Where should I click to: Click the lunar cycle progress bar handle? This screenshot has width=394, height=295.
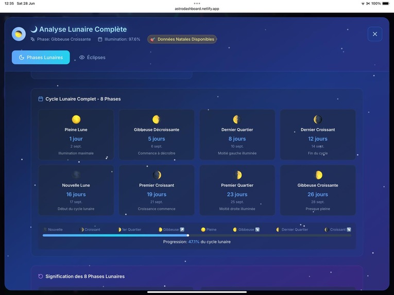coord(188,235)
